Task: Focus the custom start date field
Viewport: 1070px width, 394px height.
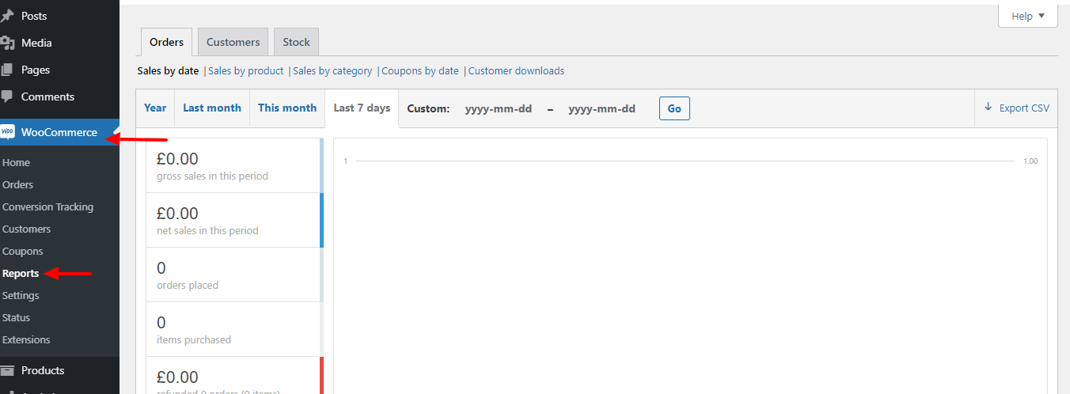Action: [499, 108]
